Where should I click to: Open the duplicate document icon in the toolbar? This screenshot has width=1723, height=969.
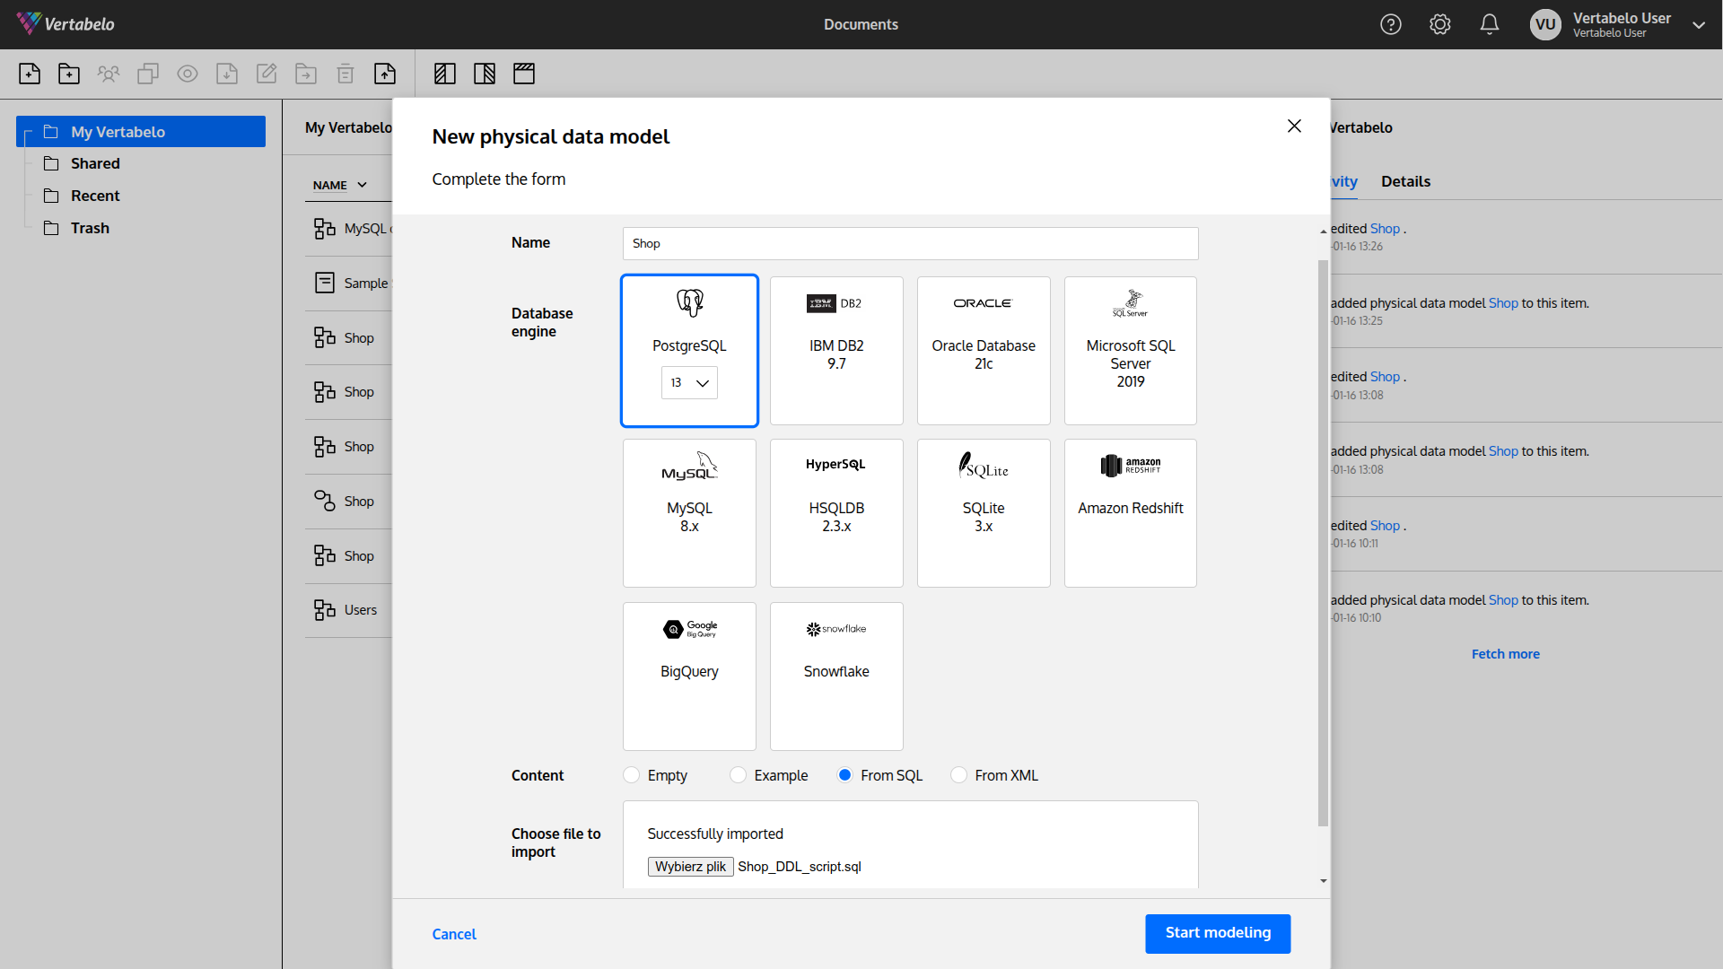[x=148, y=74]
